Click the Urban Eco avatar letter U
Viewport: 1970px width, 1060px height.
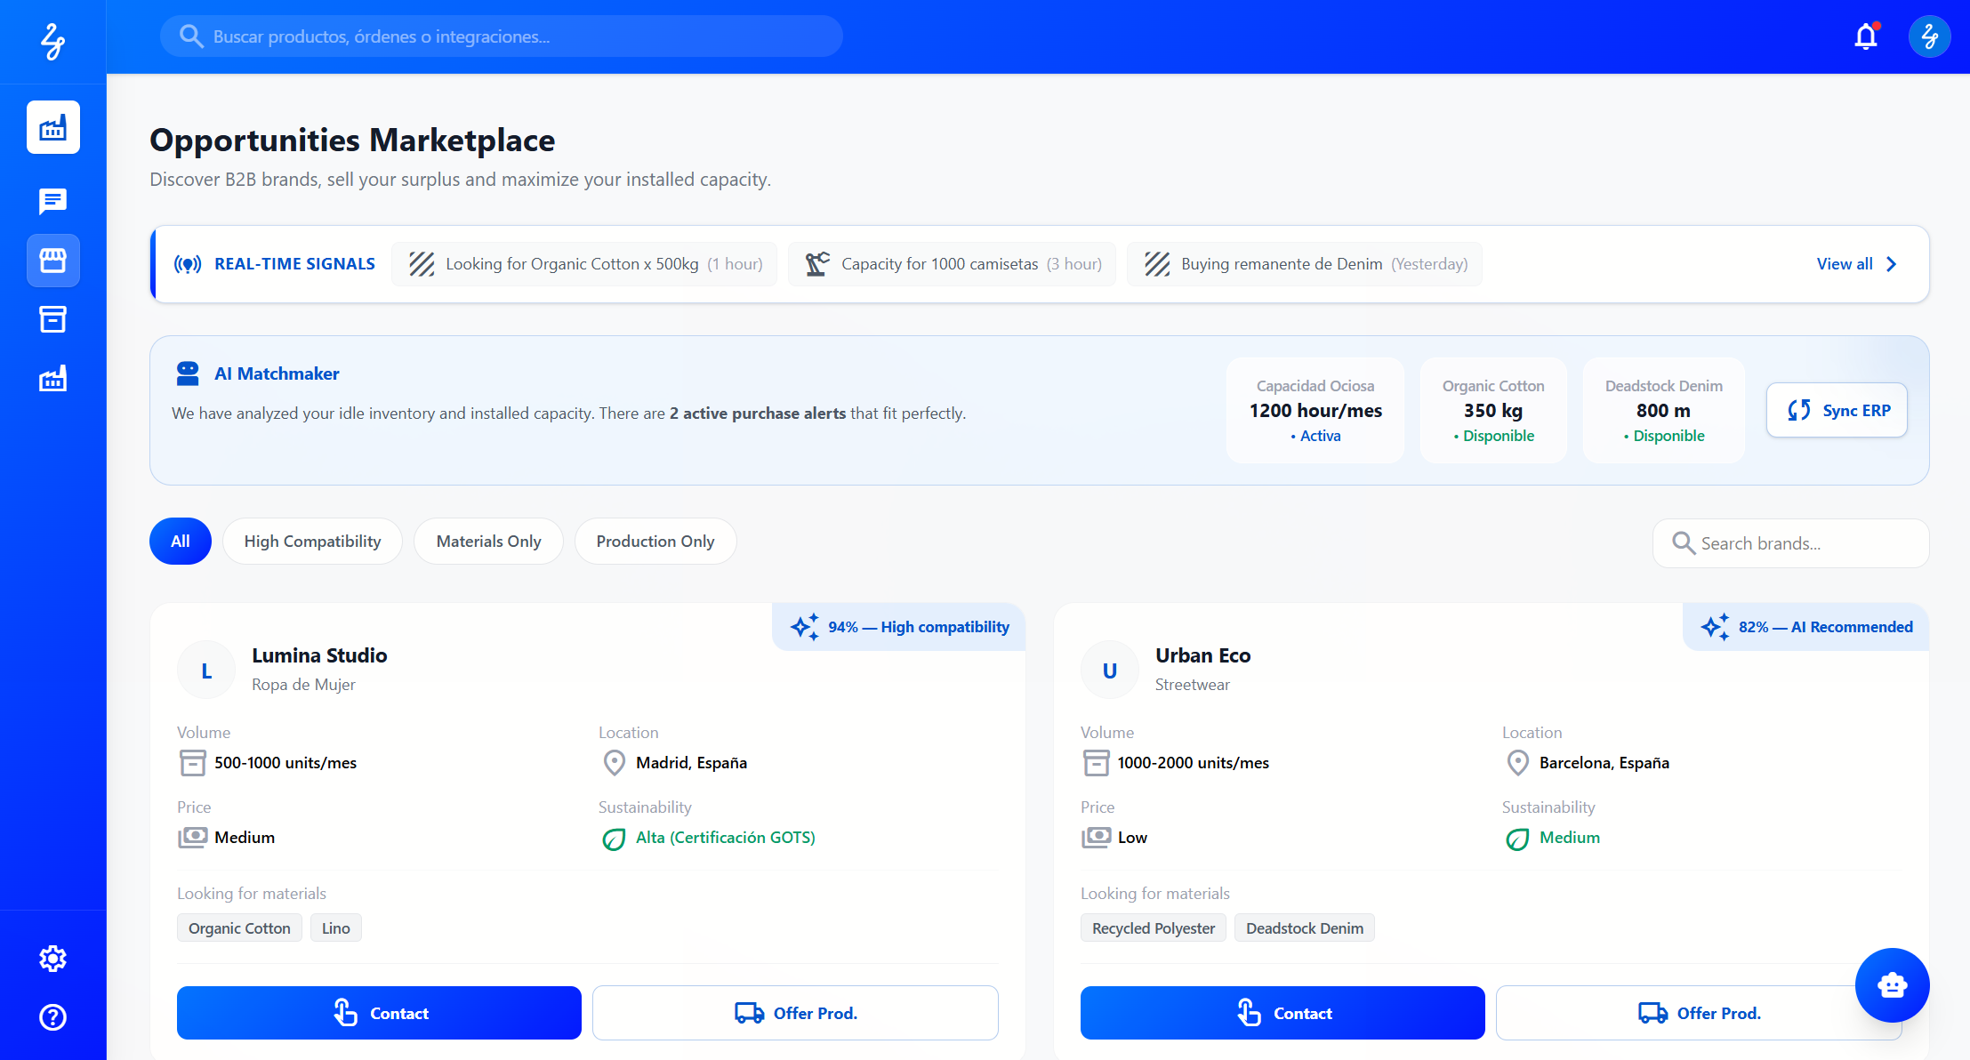point(1110,671)
